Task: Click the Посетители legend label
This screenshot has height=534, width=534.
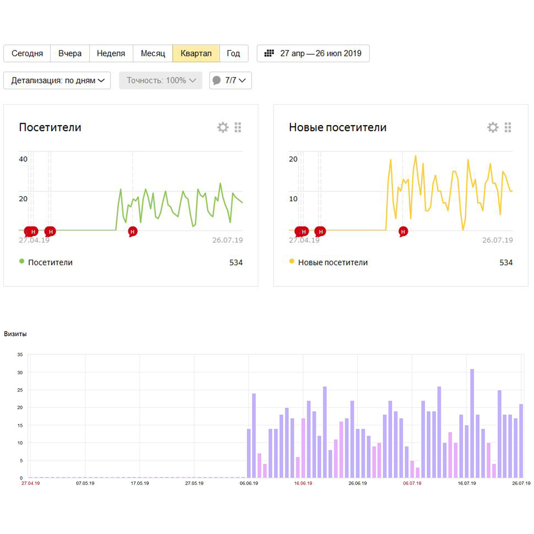Action: pyautogui.click(x=50, y=263)
